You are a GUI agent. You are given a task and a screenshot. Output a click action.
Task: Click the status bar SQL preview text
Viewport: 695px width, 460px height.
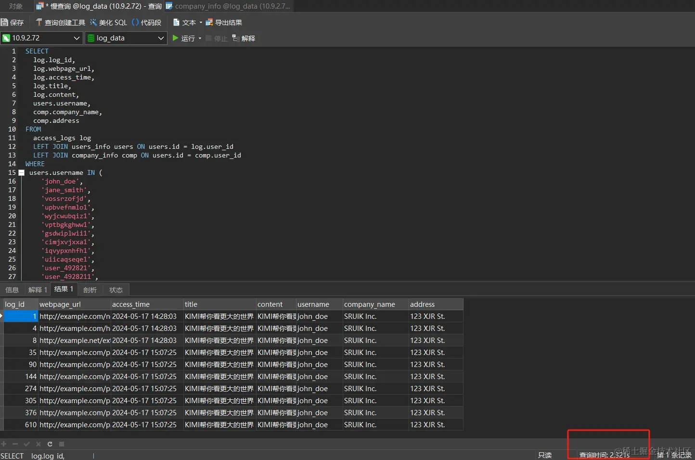[32, 456]
